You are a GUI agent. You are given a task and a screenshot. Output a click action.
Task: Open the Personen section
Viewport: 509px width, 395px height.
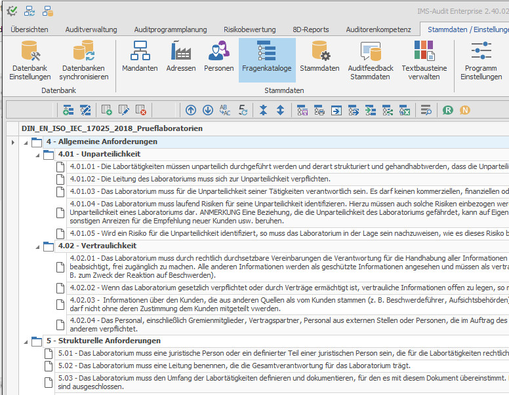(x=219, y=56)
